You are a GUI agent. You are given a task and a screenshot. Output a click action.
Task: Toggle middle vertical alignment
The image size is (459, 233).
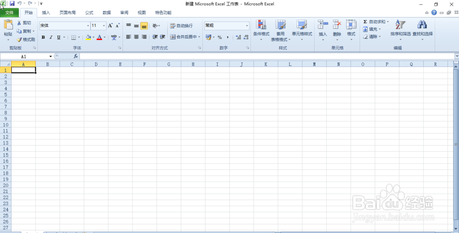[x=136, y=26]
